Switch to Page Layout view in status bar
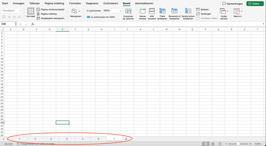The image size is (266, 146). (x=213, y=144)
